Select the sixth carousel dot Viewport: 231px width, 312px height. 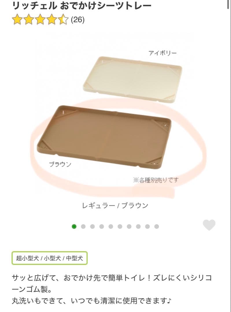pyautogui.click(x=120, y=226)
